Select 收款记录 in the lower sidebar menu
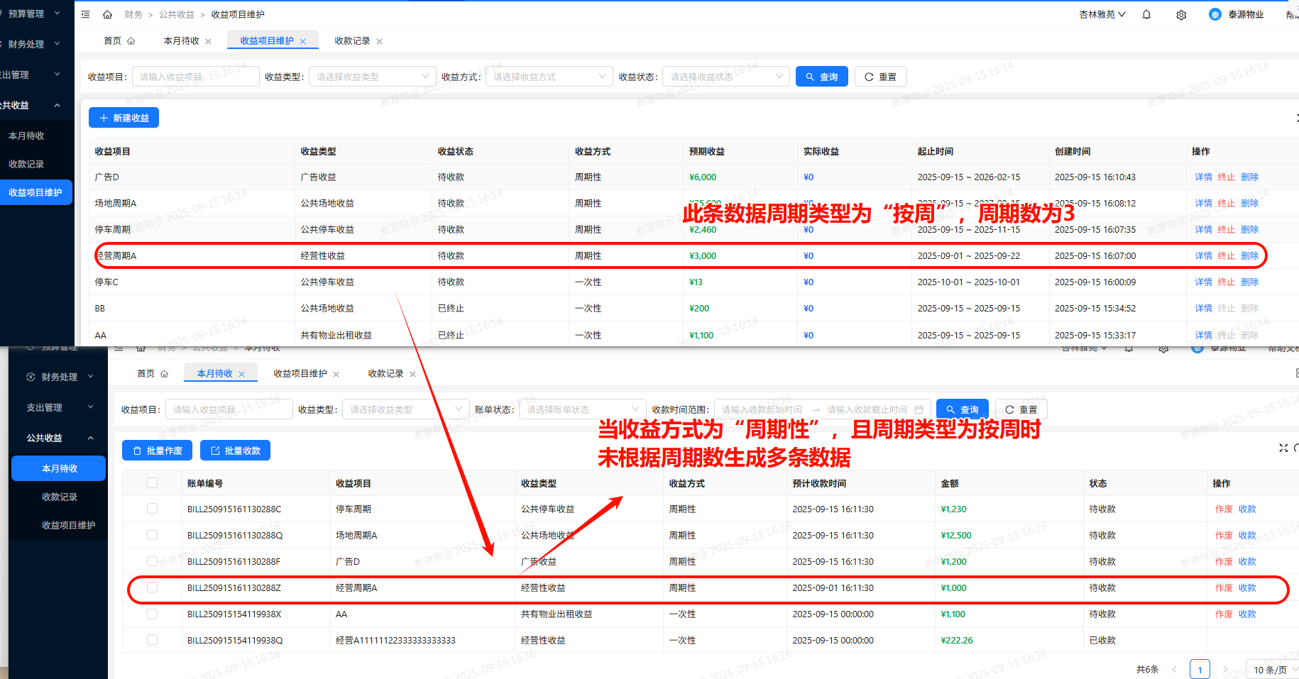This screenshot has height=679, width=1299. pyautogui.click(x=60, y=497)
